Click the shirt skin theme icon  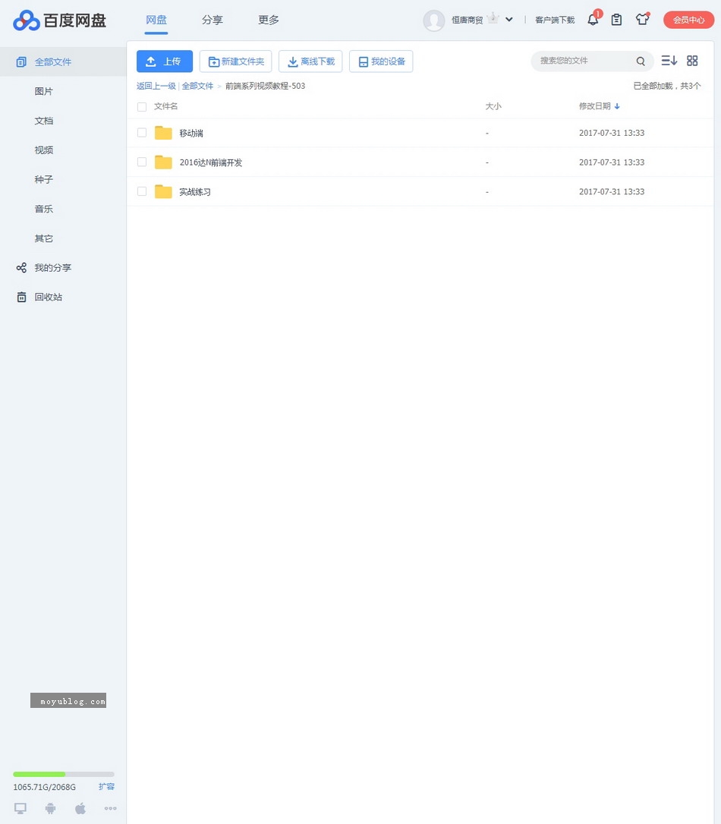point(642,20)
